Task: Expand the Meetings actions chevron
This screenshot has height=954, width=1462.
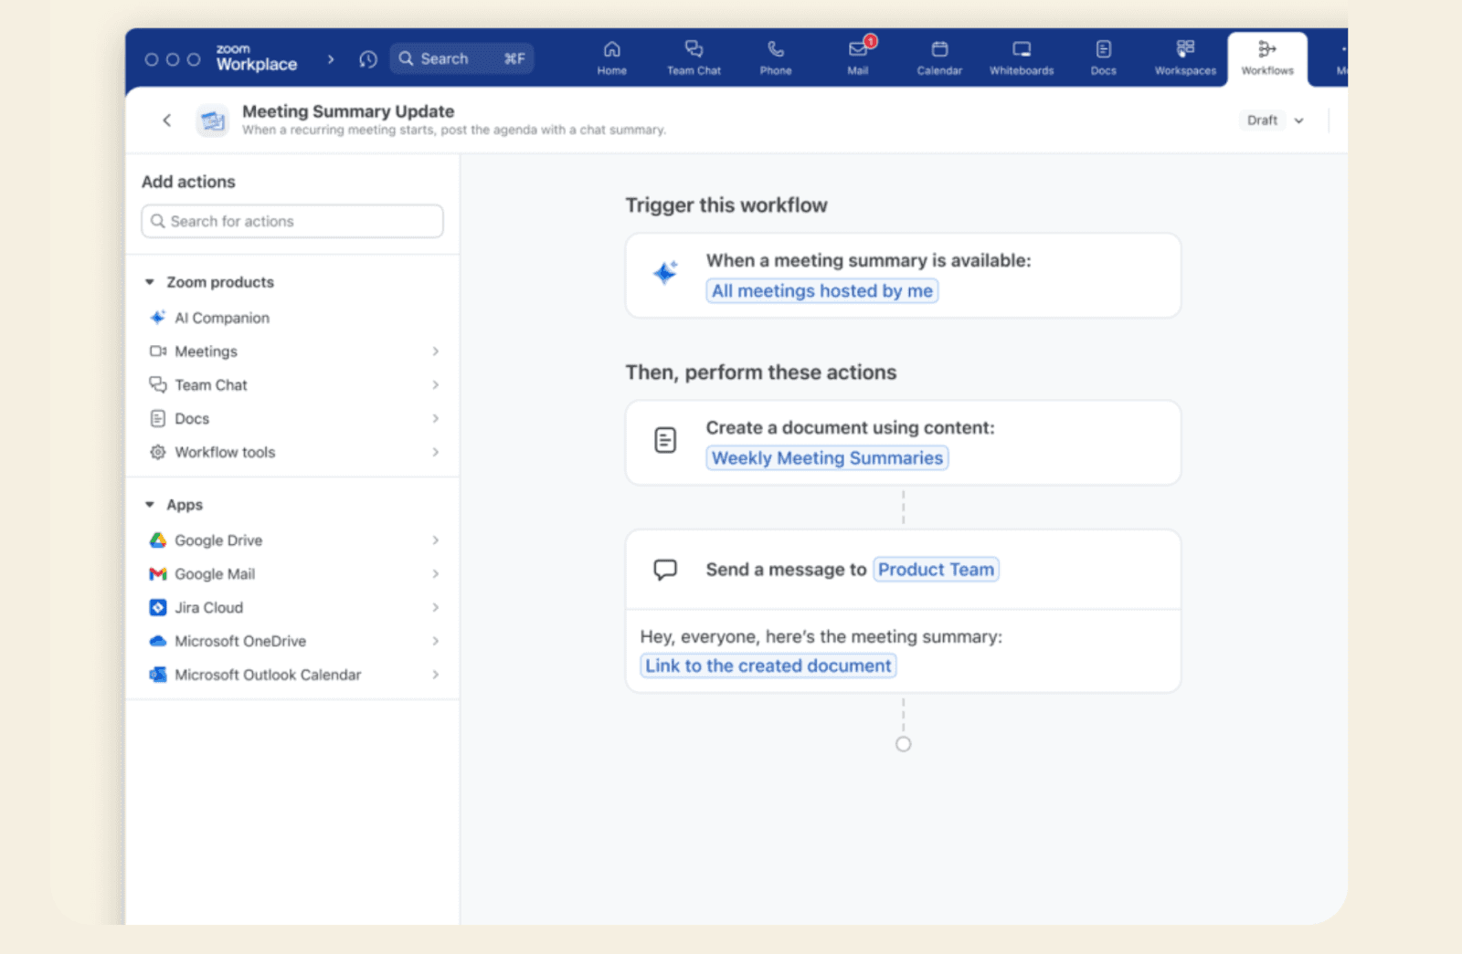Action: pos(435,351)
